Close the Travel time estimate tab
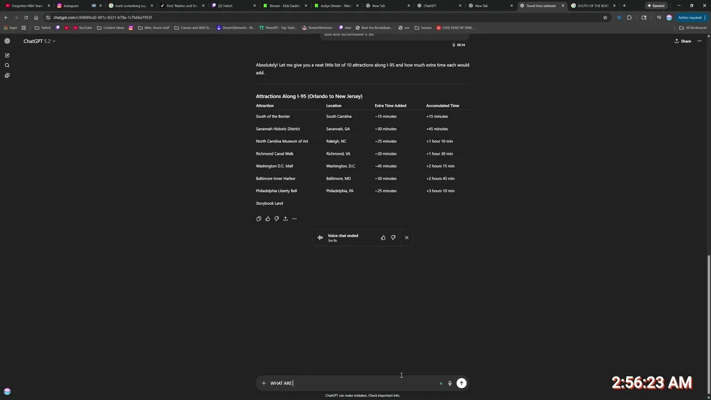This screenshot has height=400, width=711. click(563, 6)
